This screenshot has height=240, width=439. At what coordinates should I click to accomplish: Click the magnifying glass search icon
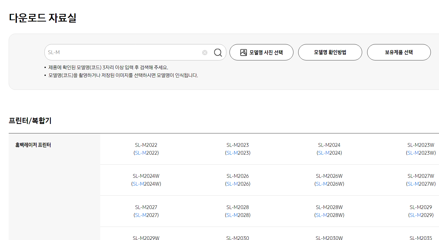point(218,52)
